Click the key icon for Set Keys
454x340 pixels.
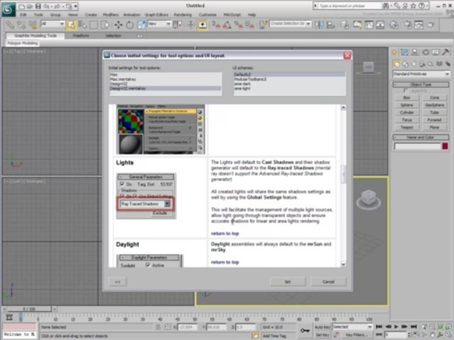pos(305,330)
